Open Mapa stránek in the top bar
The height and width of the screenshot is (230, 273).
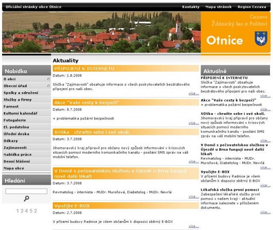click(x=218, y=7)
